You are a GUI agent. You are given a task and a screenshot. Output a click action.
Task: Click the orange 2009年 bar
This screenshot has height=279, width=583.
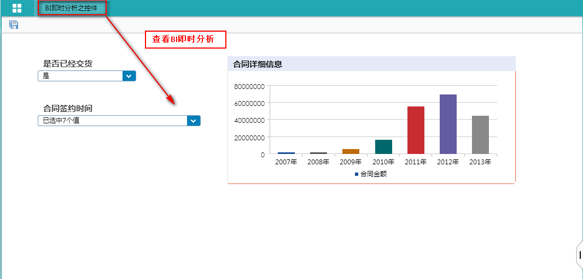point(351,151)
